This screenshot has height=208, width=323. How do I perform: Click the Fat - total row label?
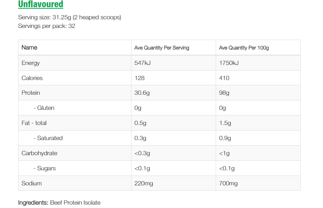point(34,123)
